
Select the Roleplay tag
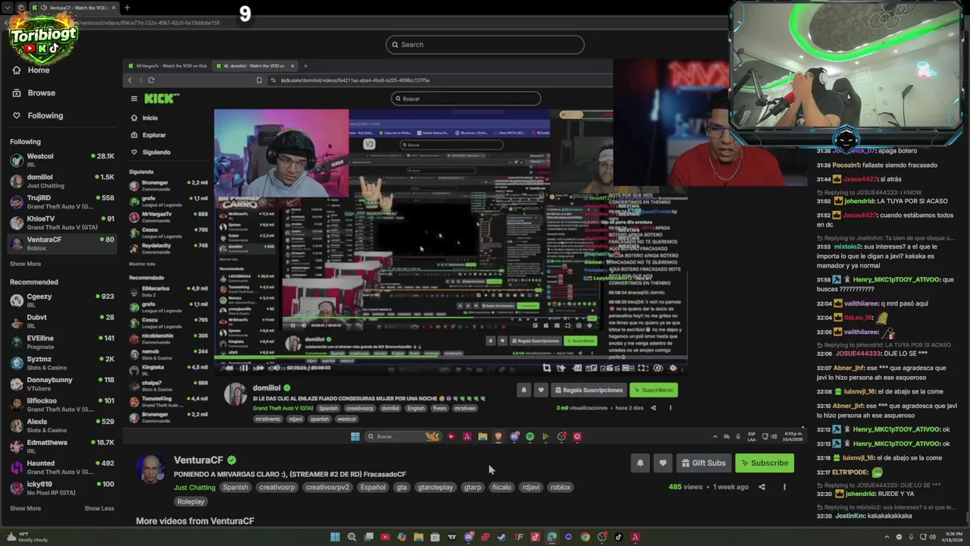[x=191, y=502]
